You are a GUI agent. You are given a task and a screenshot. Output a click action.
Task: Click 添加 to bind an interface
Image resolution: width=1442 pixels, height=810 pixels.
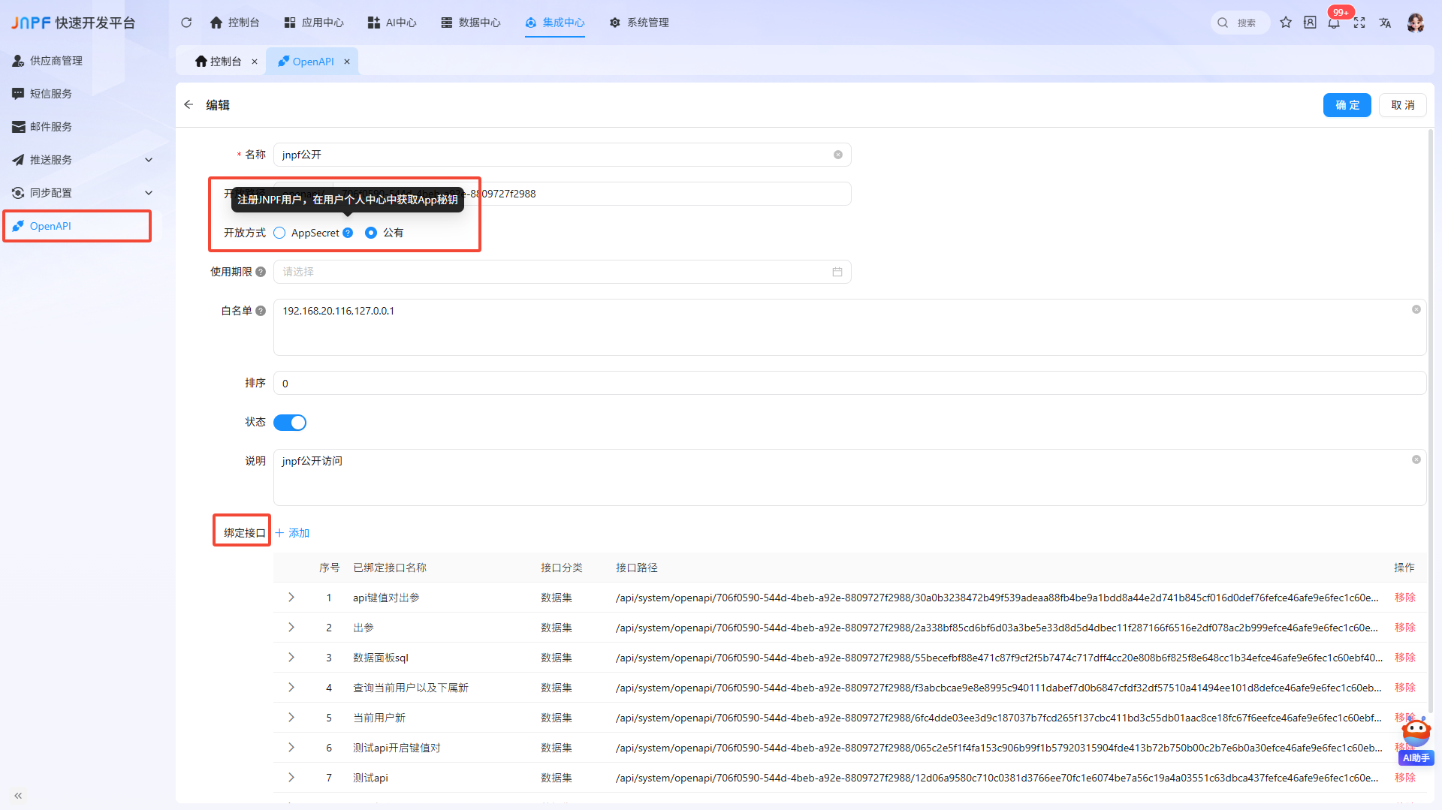(292, 533)
